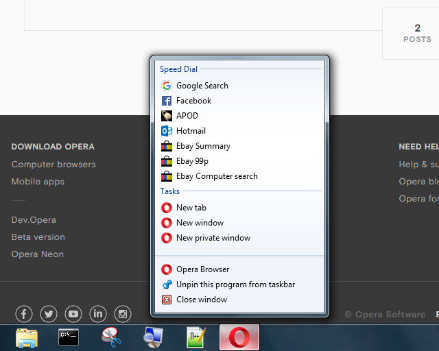
Task: Open Ebay 99p entry
Action: 239,161
